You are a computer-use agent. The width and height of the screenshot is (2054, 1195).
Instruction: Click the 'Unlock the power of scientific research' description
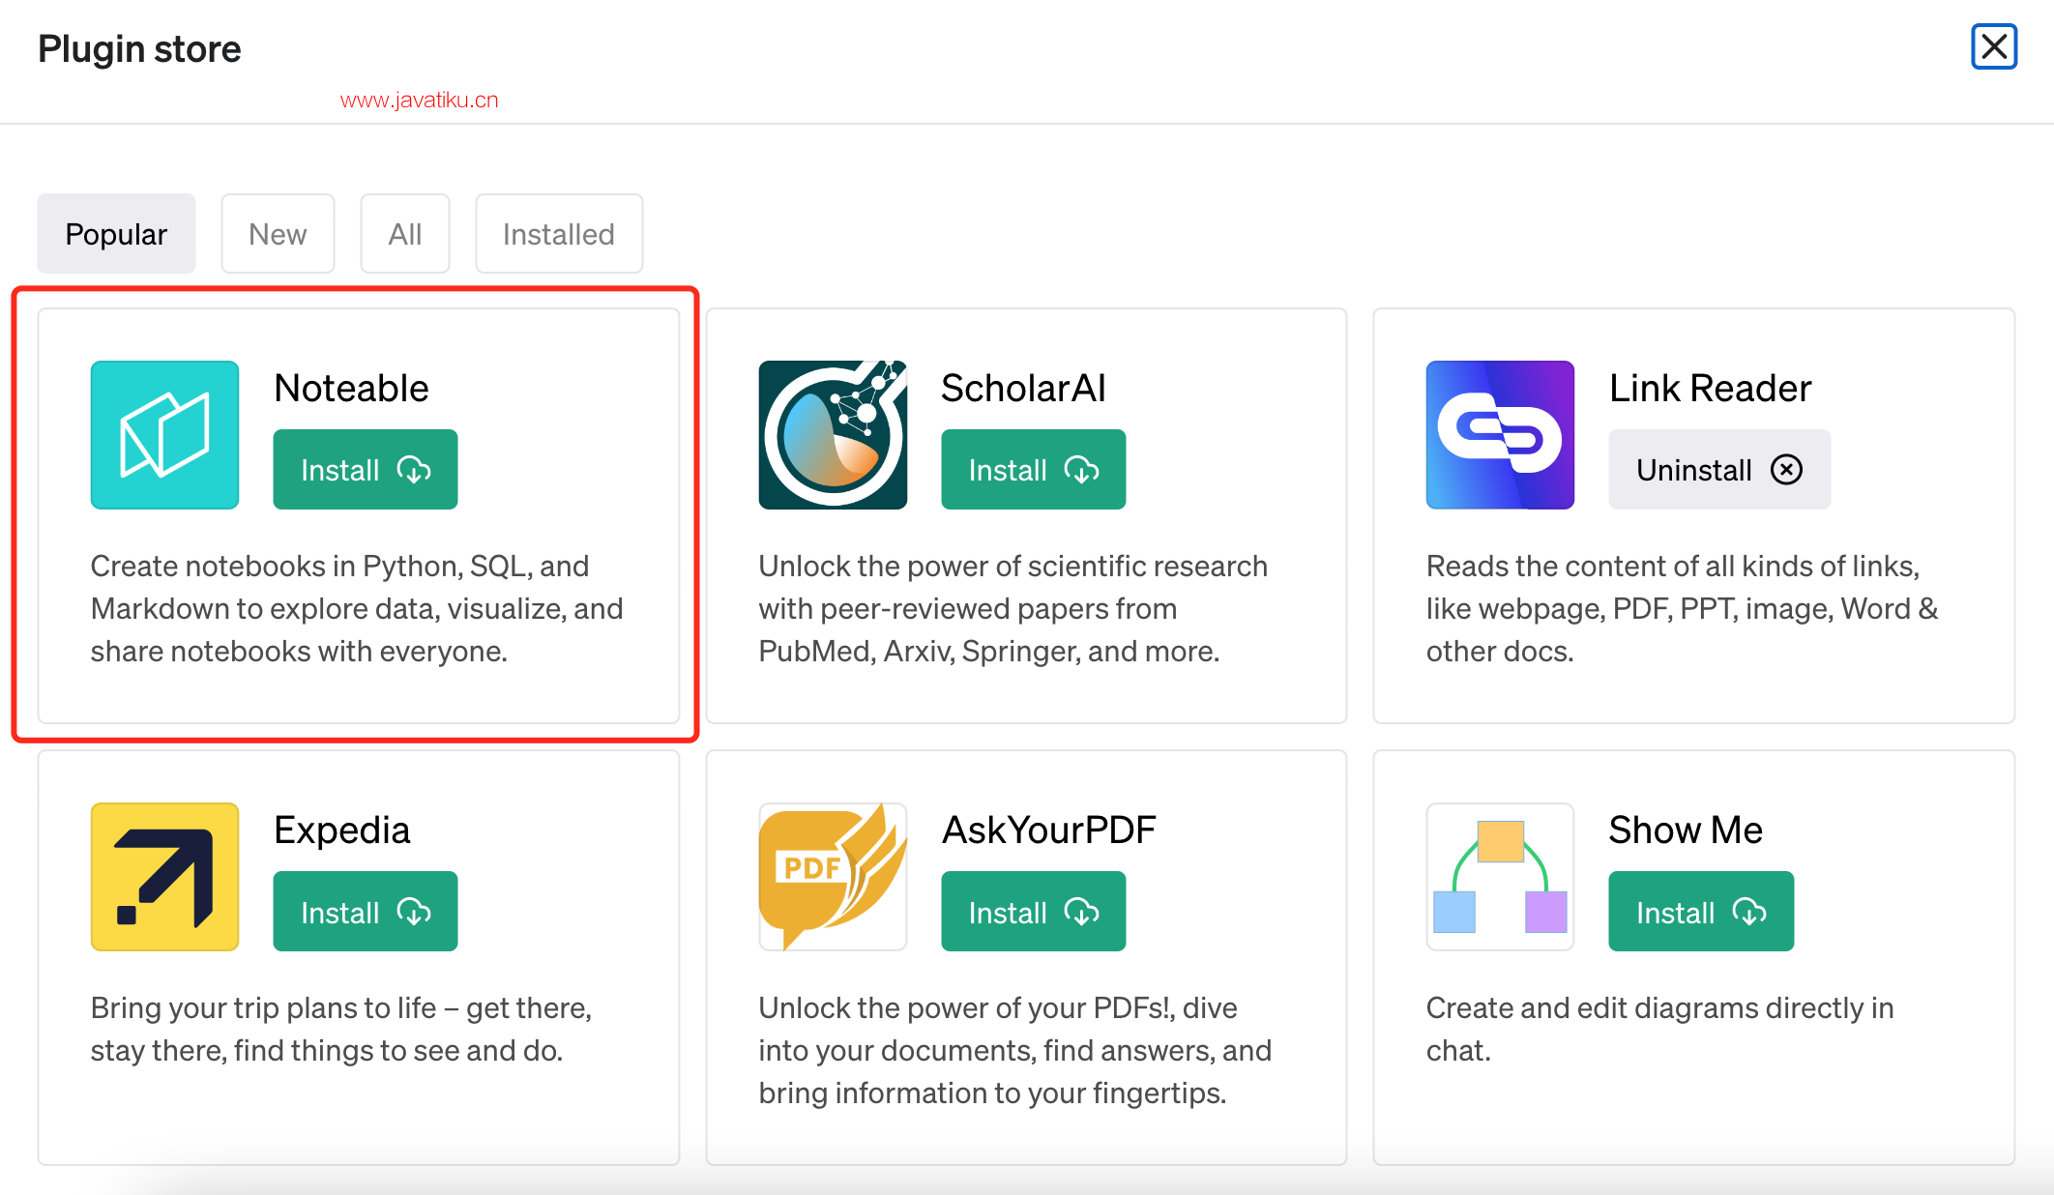[1012, 608]
